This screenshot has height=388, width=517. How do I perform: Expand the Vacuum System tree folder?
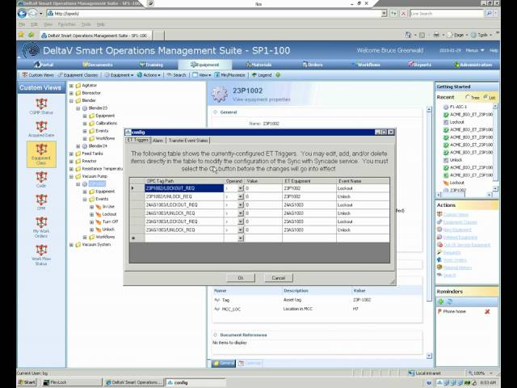tap(71, 245)
